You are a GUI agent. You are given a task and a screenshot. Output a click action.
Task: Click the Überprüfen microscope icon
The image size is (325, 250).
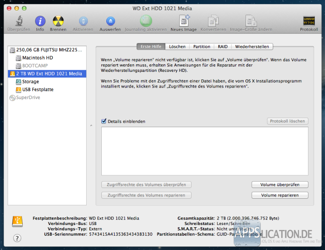click(x=19, y=21)
